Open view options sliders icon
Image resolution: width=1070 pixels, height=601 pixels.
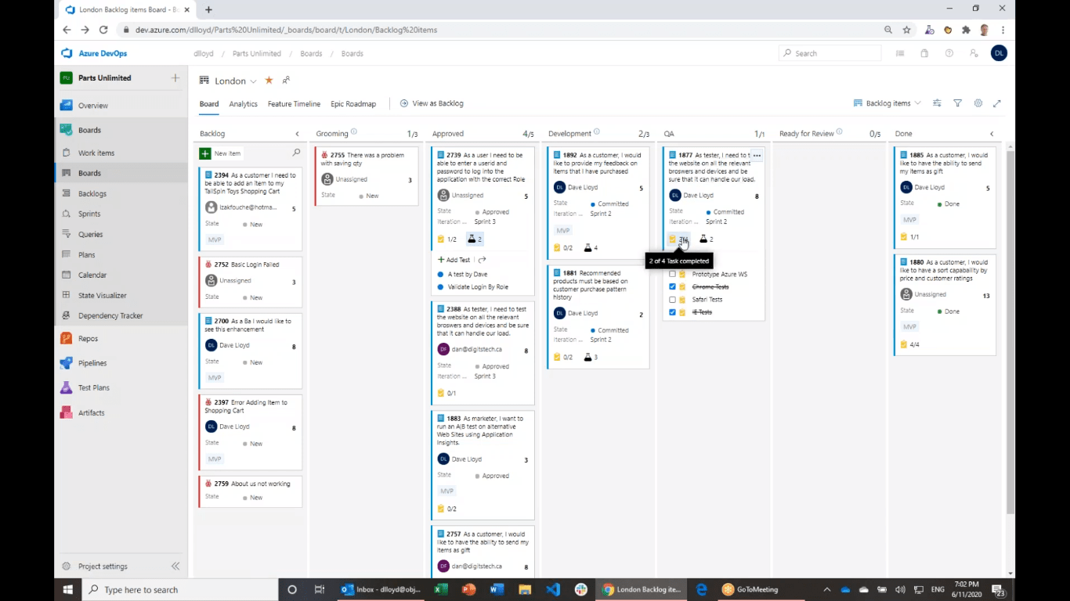(x=937, y=103)
